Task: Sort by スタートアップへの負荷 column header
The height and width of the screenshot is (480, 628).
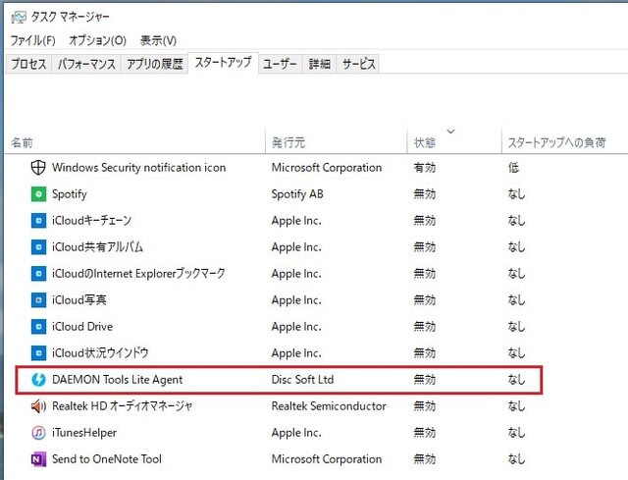Action: coord(564,140)
